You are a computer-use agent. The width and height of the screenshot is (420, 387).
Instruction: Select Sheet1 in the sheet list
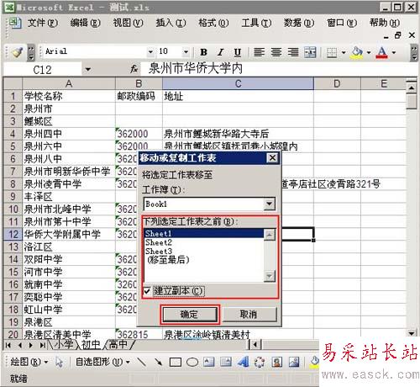pyautogui.click(x=203, y=234)
